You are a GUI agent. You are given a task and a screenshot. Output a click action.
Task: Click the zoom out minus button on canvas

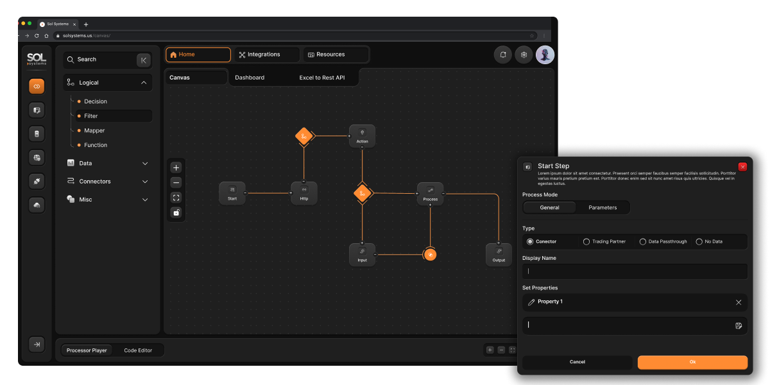[x=176, y=182]
